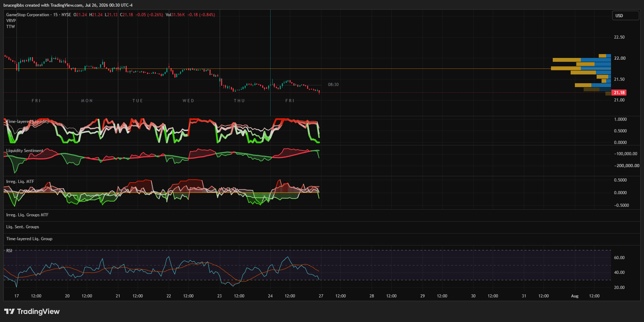The image size is (644, 322).
Task: Click the Vol 31.56K reading
Action: click(x=175, y=15)
